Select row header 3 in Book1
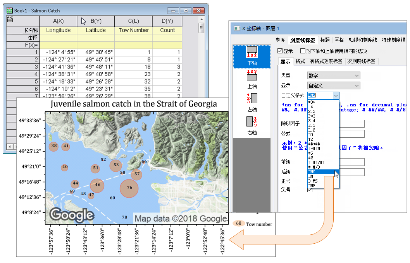410x263 pixels. 23,67
